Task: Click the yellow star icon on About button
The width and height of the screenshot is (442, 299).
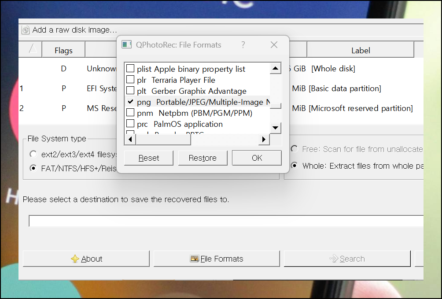Action: (x=75, y=258)
